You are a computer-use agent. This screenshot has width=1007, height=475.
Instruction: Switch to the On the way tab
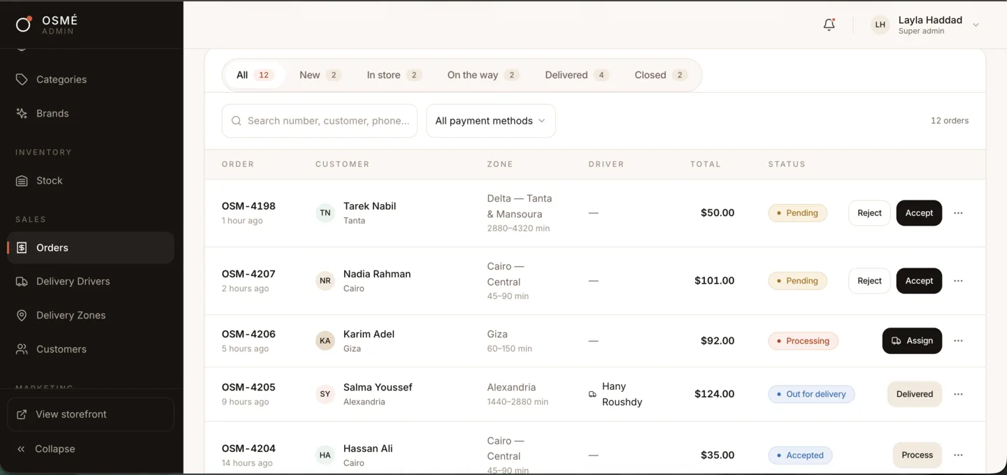point(483,75)
